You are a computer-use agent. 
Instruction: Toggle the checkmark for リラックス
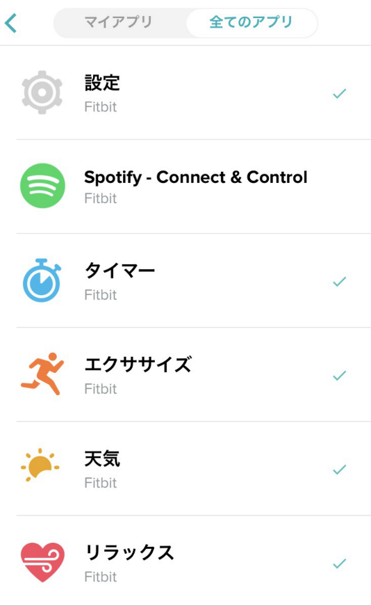(x=339, y=564)
